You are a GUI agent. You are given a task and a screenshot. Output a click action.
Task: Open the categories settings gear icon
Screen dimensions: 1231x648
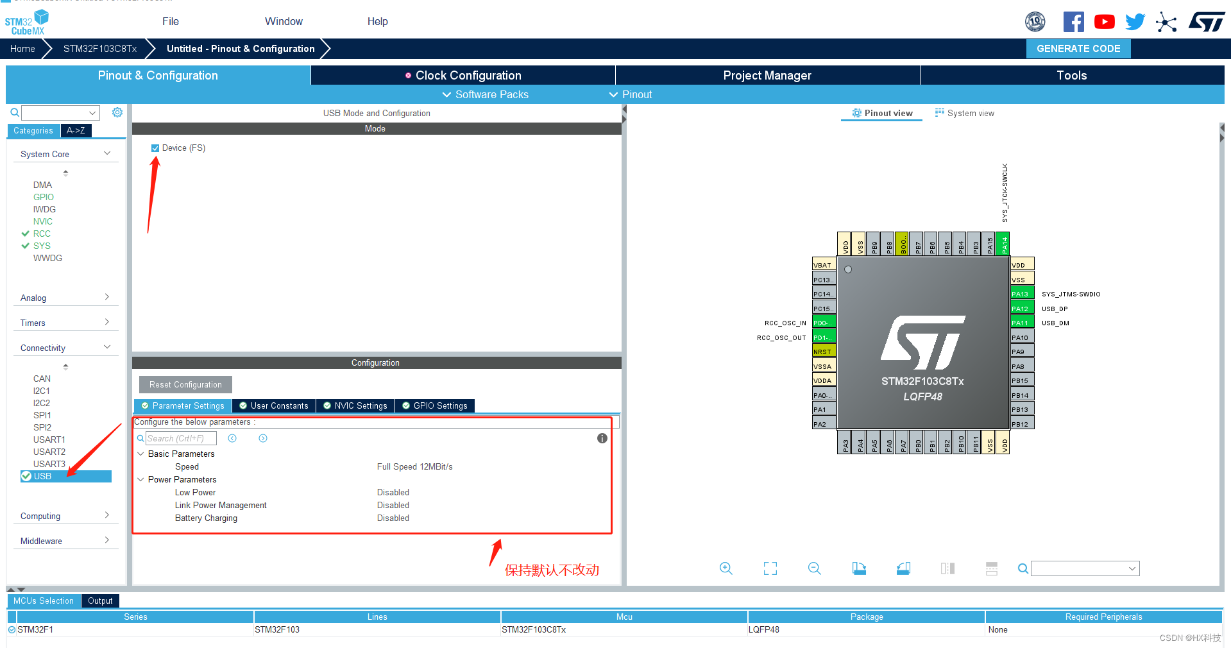tap(117, 112)
